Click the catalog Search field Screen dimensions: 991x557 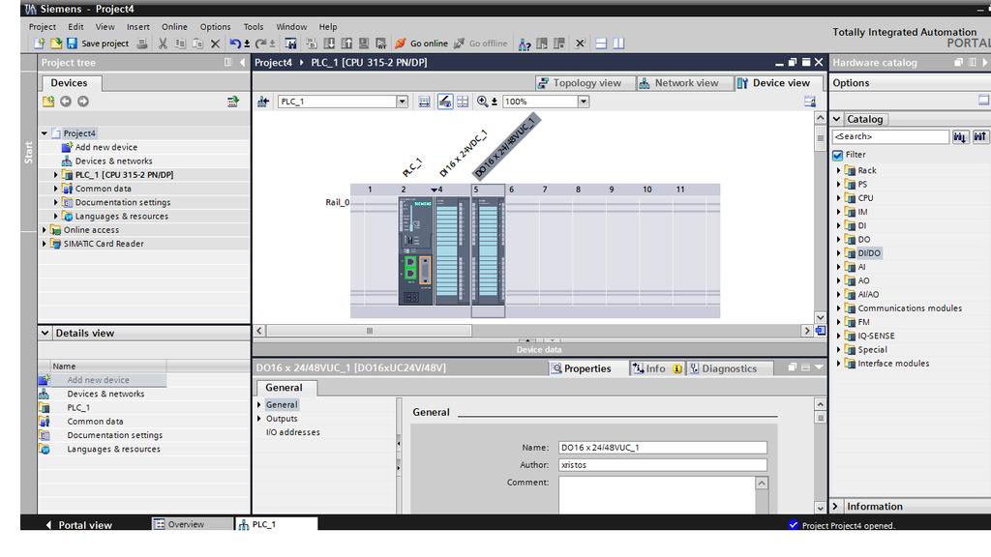[890, 136]
